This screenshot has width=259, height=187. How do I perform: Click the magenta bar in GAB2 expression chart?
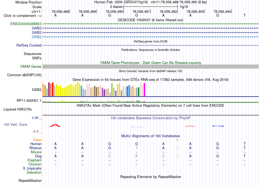point(144,90)
